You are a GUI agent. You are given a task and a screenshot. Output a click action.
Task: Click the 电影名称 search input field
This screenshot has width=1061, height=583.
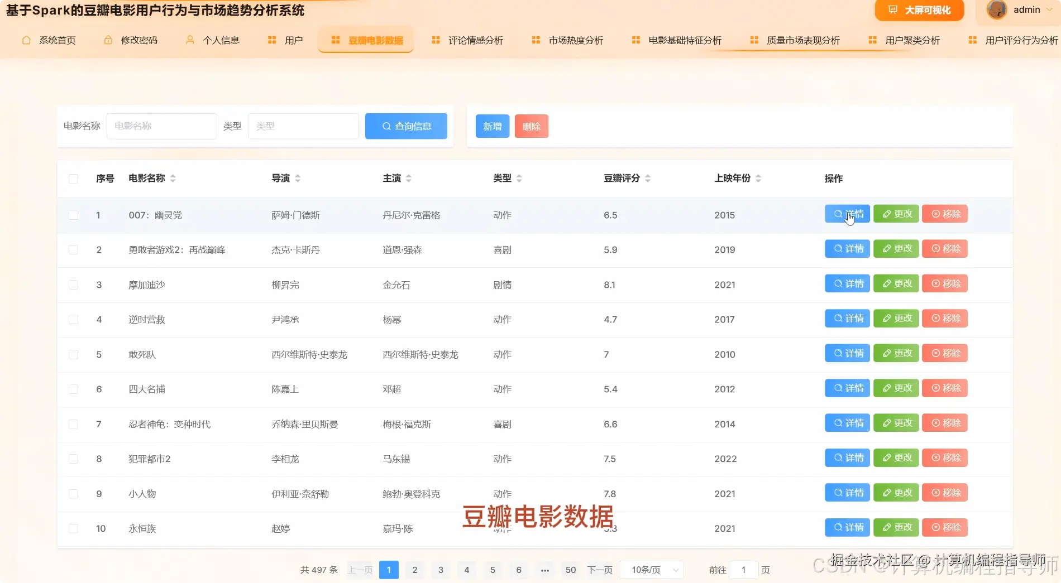(x=161, y=126)
